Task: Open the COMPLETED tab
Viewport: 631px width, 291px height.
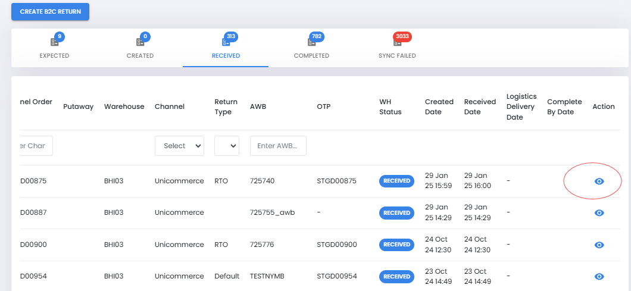Action: 311,55
